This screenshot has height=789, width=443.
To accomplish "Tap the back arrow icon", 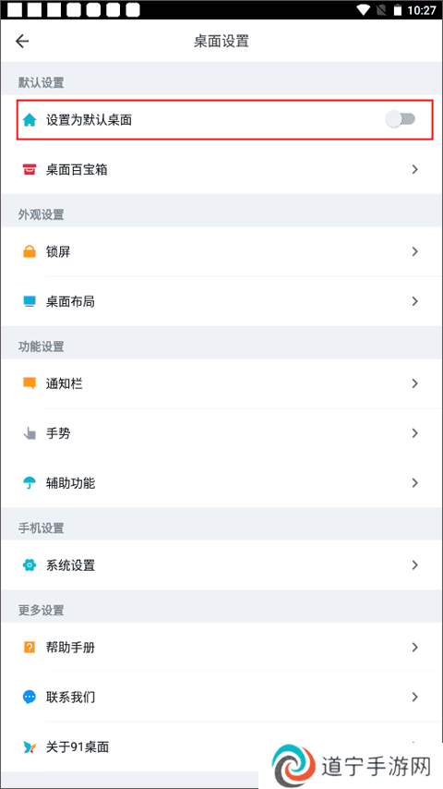I will coord(22,42).
